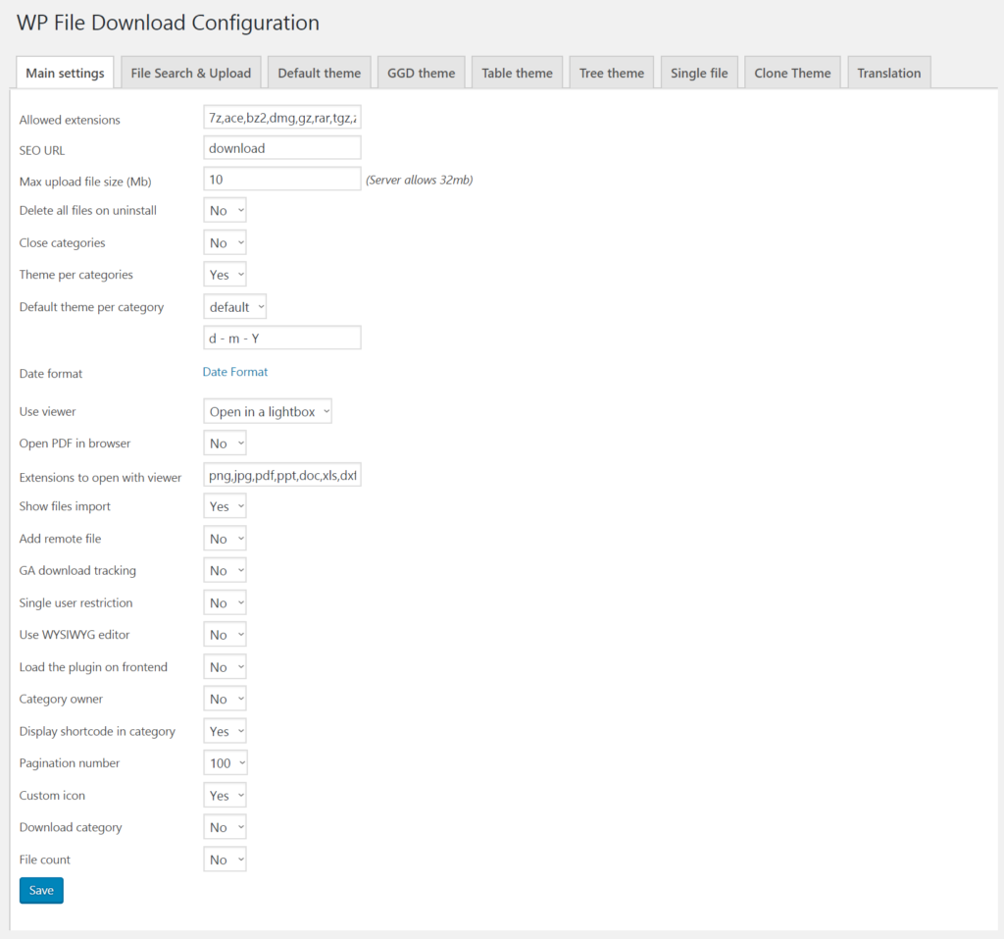Open the Custom icon dropdown
The height and width of the screenshot is (939, 1004).
[225, 795]
